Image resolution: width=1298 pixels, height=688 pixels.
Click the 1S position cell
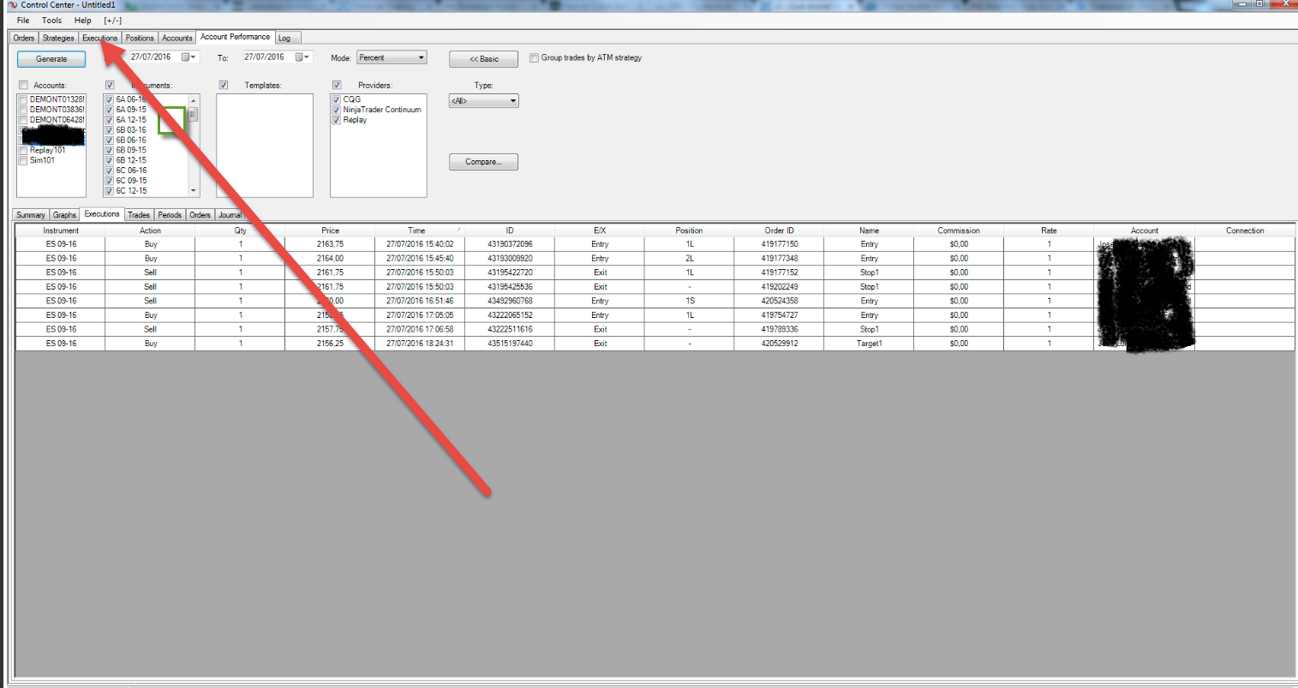690,301
